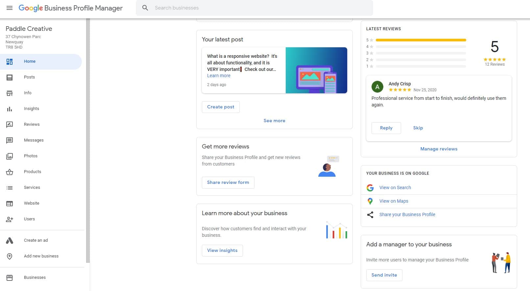Skip Andy Crisp's review

tap(418, 128)
